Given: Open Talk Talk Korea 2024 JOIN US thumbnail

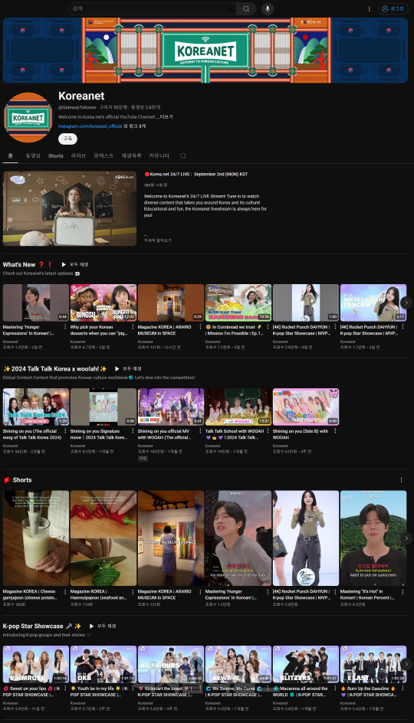Looking at the screenshot, I should (x=36, y=407).
